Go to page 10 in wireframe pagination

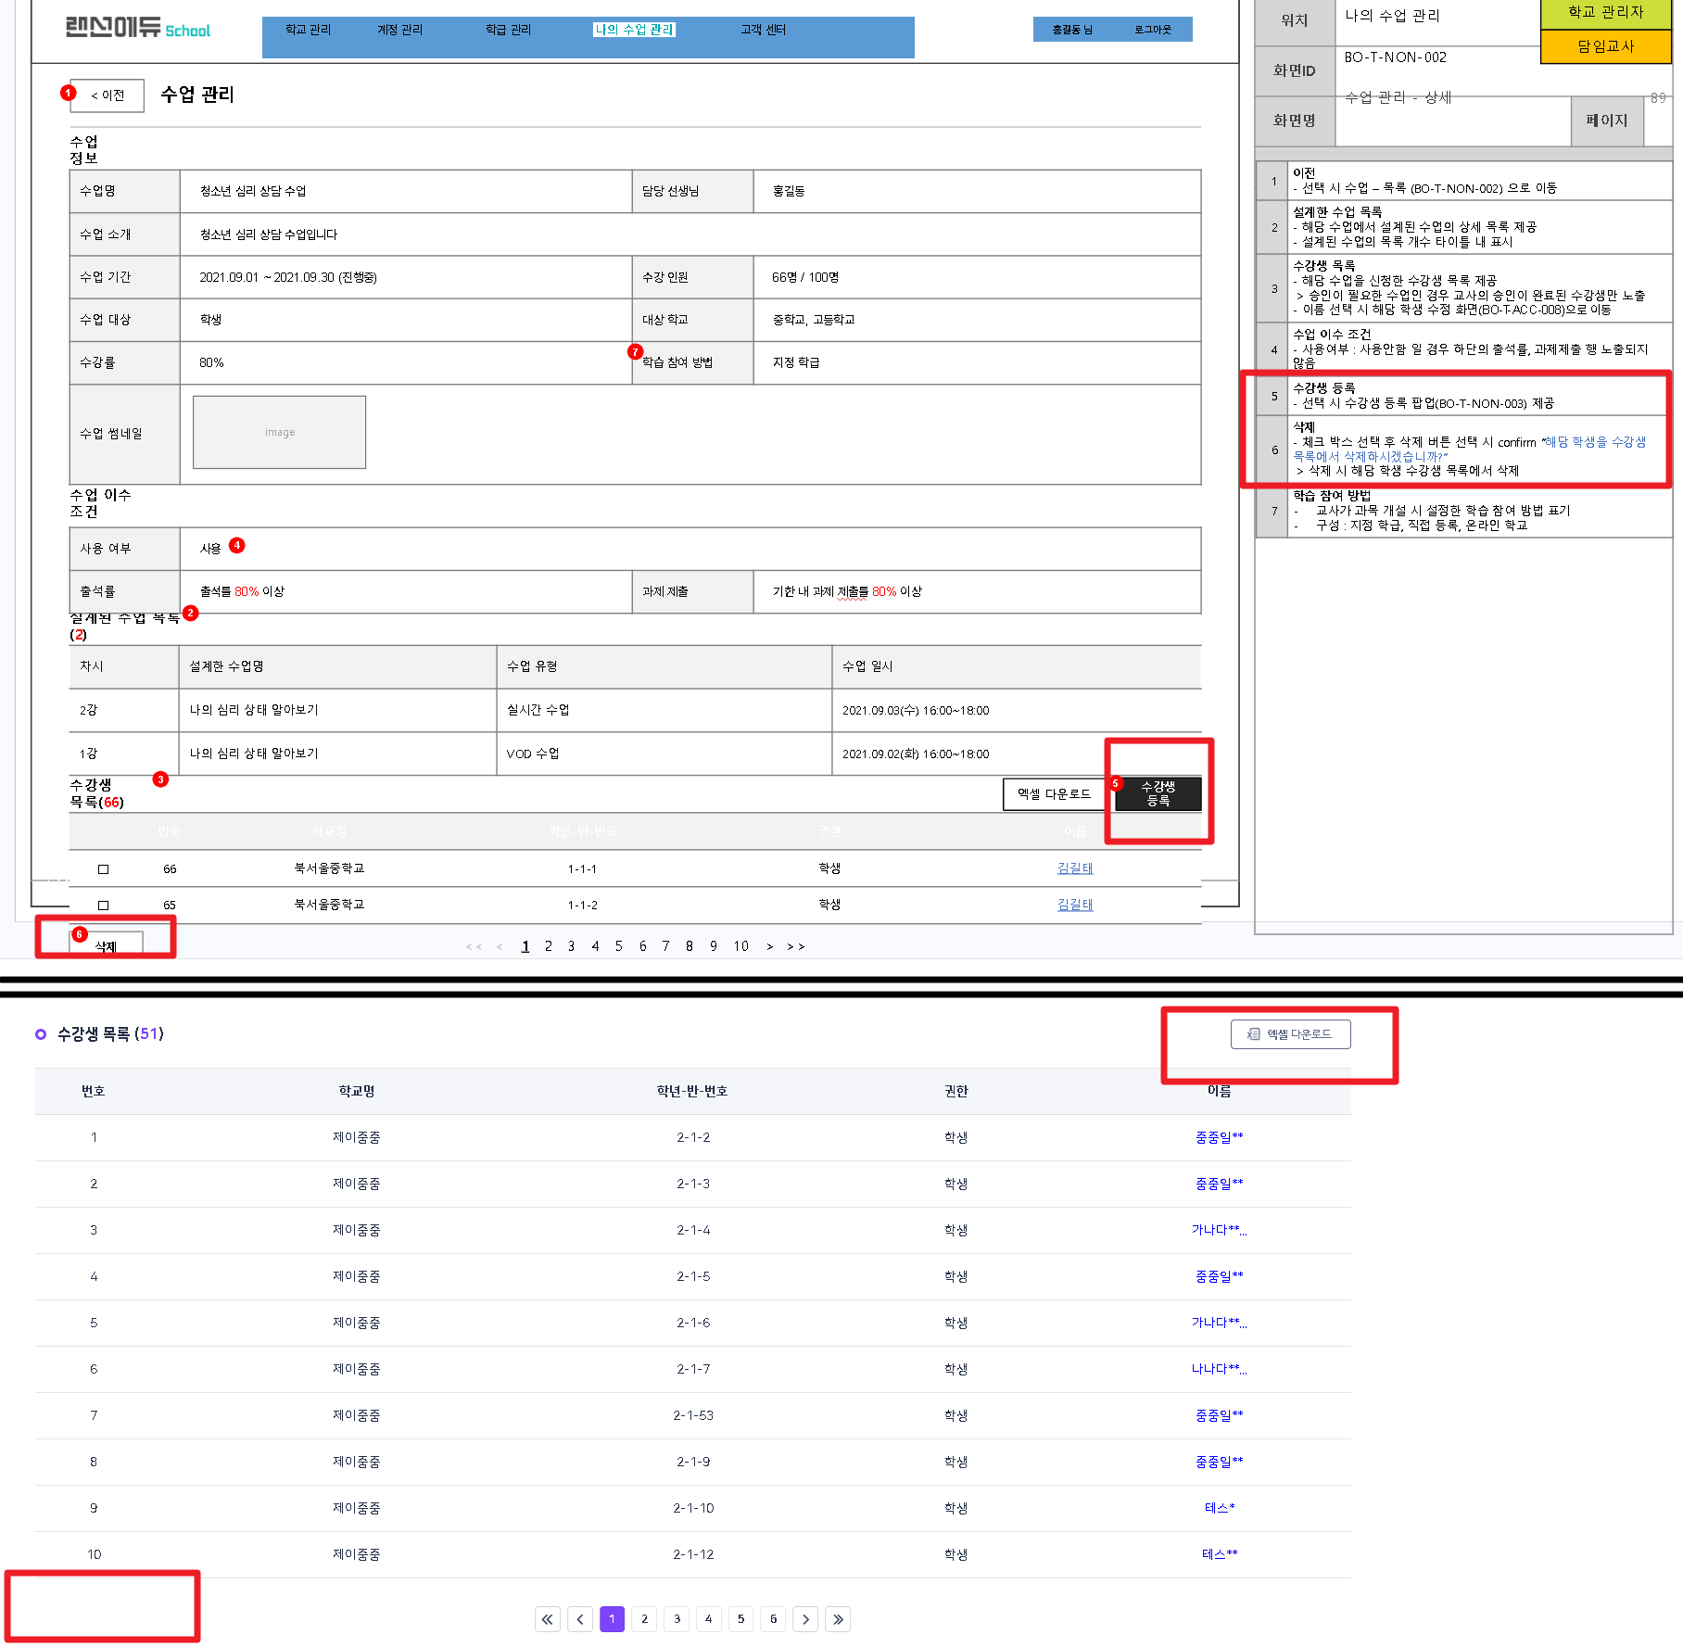coord(741,946)
